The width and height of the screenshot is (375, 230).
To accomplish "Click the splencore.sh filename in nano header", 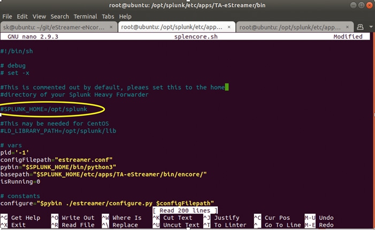I will [196, 36].
